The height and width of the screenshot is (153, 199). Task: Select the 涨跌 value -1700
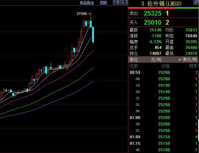coord(156,36)
